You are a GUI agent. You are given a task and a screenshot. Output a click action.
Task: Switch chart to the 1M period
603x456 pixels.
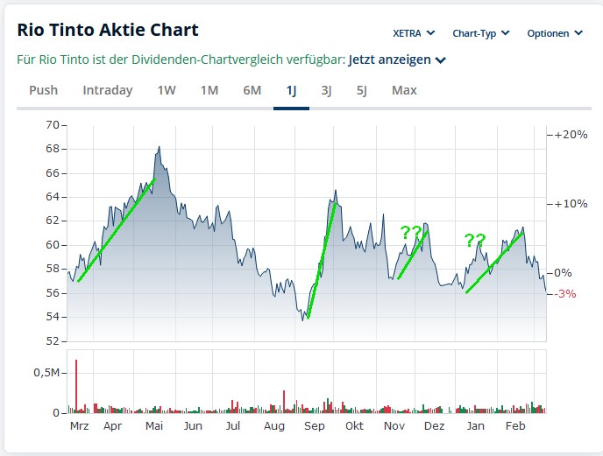click(209, 90)
